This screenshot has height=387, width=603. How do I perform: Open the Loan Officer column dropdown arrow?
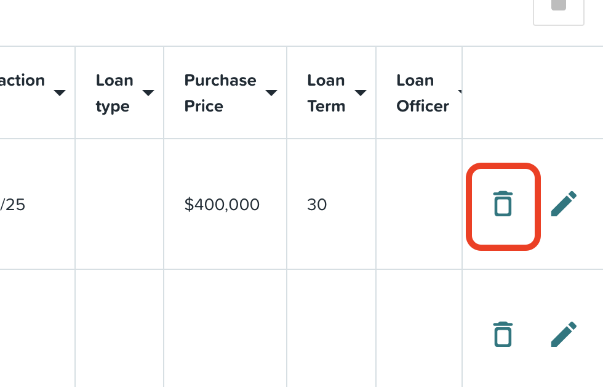pos(460,92)
